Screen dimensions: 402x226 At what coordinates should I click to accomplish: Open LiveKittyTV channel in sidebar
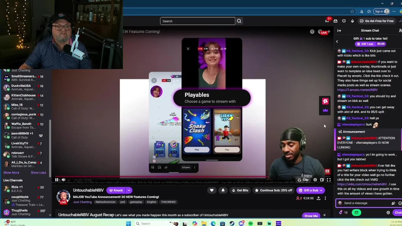pyautogui.click(x=25, y=145)
